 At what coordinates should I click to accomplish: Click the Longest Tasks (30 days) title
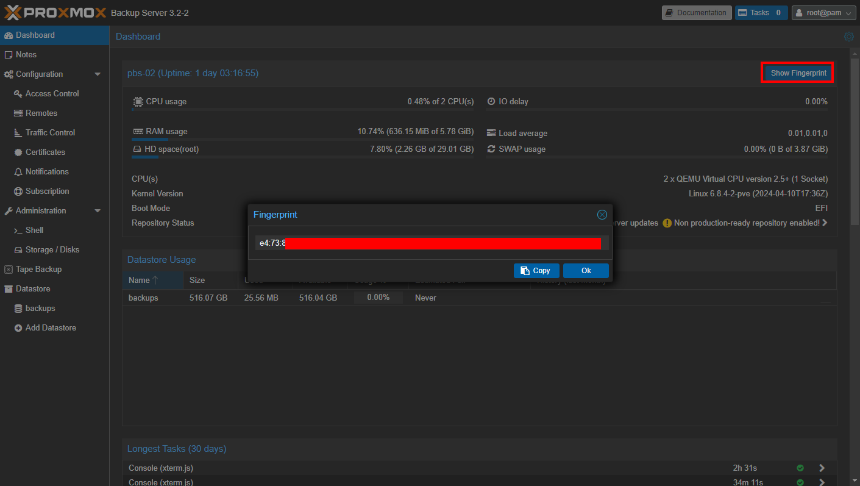click(x=177, y=449)
